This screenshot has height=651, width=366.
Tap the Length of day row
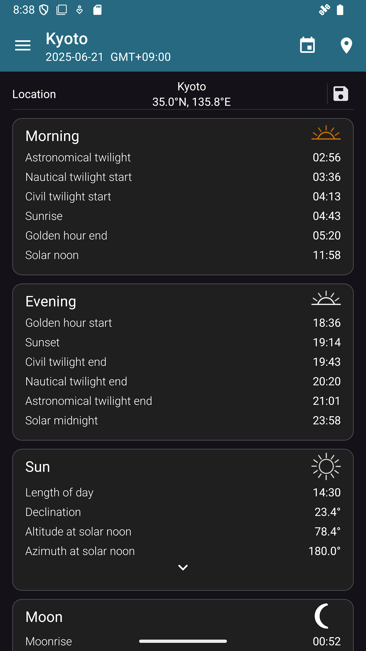pyautogui.click(x=183, y=493)
